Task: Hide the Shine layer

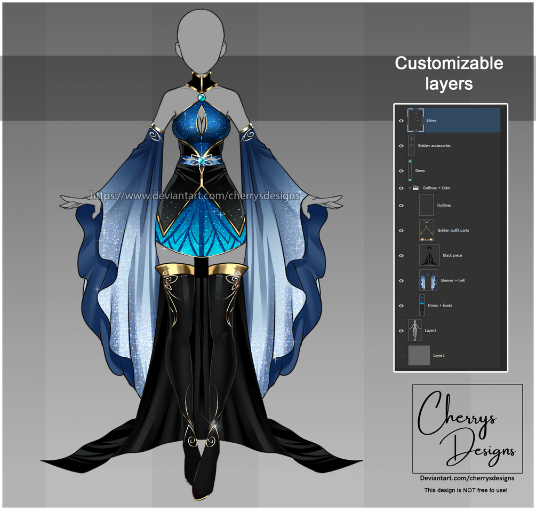Action: point(401,120)
